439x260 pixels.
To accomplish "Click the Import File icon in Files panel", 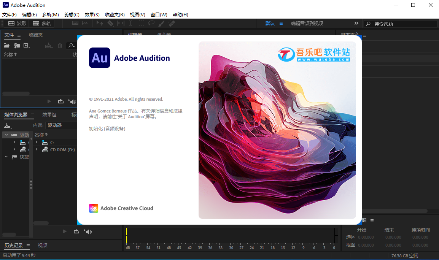I will (17, 45).
